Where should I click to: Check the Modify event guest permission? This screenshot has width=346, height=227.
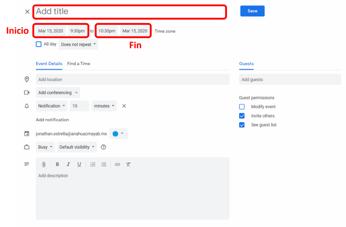click(242, 107)
